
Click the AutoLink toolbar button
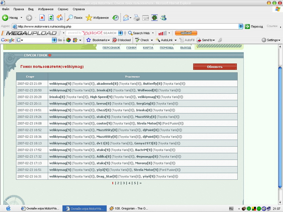[164, 40]
